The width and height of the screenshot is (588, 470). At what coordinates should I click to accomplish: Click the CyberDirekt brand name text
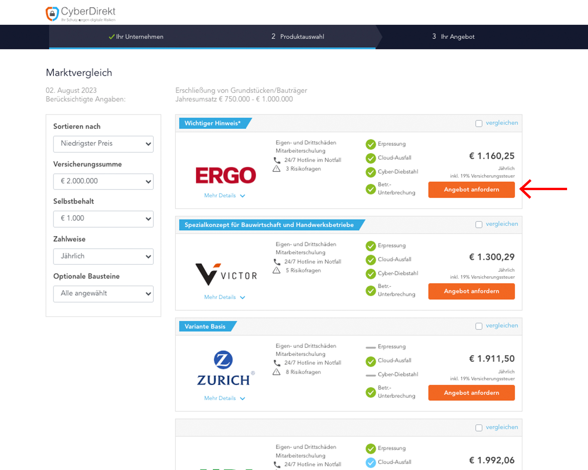tap(88, 11)
